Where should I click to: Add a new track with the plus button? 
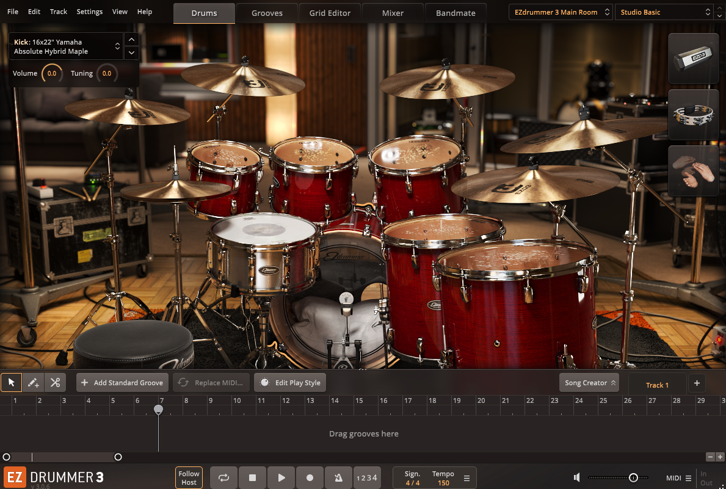tap(696, 384)
